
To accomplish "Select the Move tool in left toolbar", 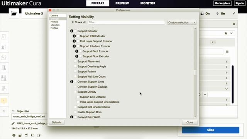I will point(4,37).
